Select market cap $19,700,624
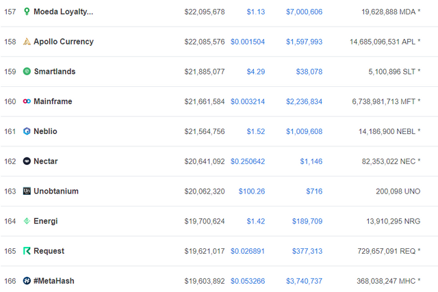Viewport: 438px width, 292px height. point(205,222)
